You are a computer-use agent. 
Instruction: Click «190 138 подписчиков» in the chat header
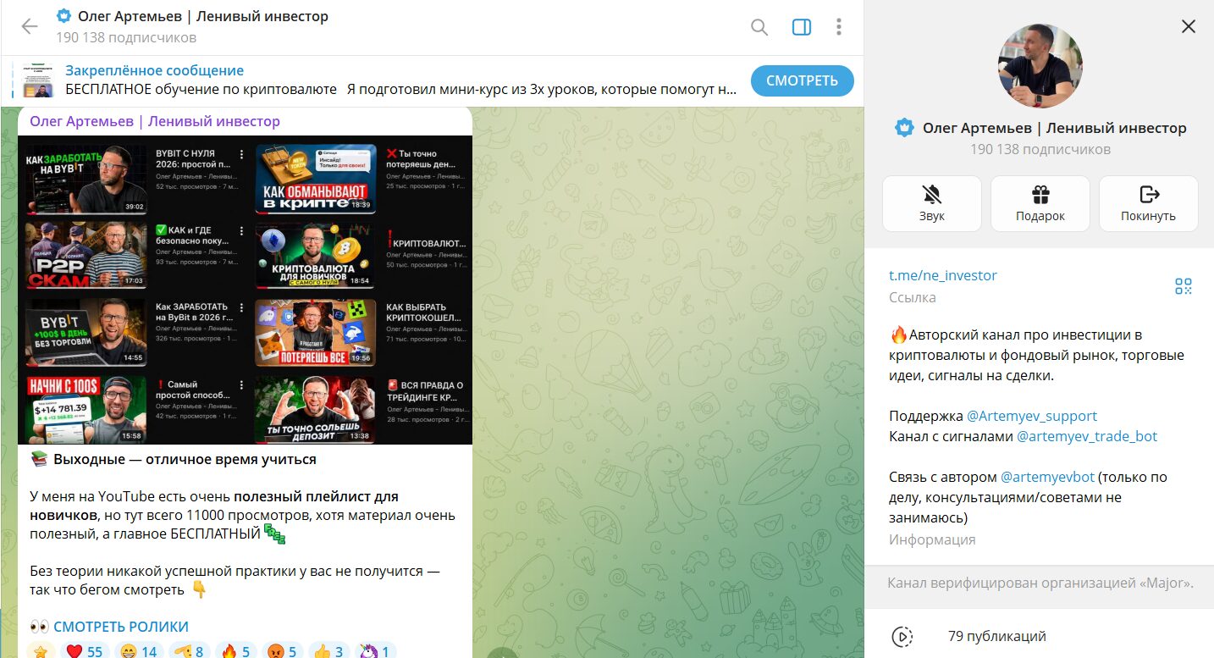(x=126, y=37)
